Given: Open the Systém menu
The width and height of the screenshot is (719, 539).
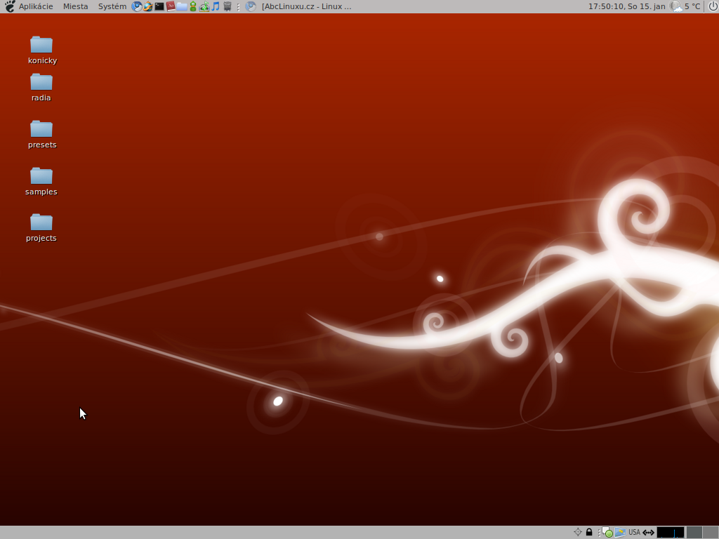Looking at the screenshot, I should click(112, 6).
